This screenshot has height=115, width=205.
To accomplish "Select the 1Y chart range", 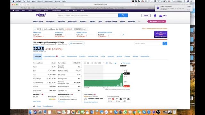I will [x=103, y=63].
